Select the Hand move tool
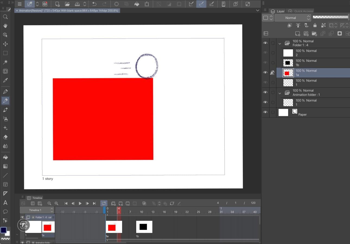The image size is (350, 244). [x=5, y=26]
